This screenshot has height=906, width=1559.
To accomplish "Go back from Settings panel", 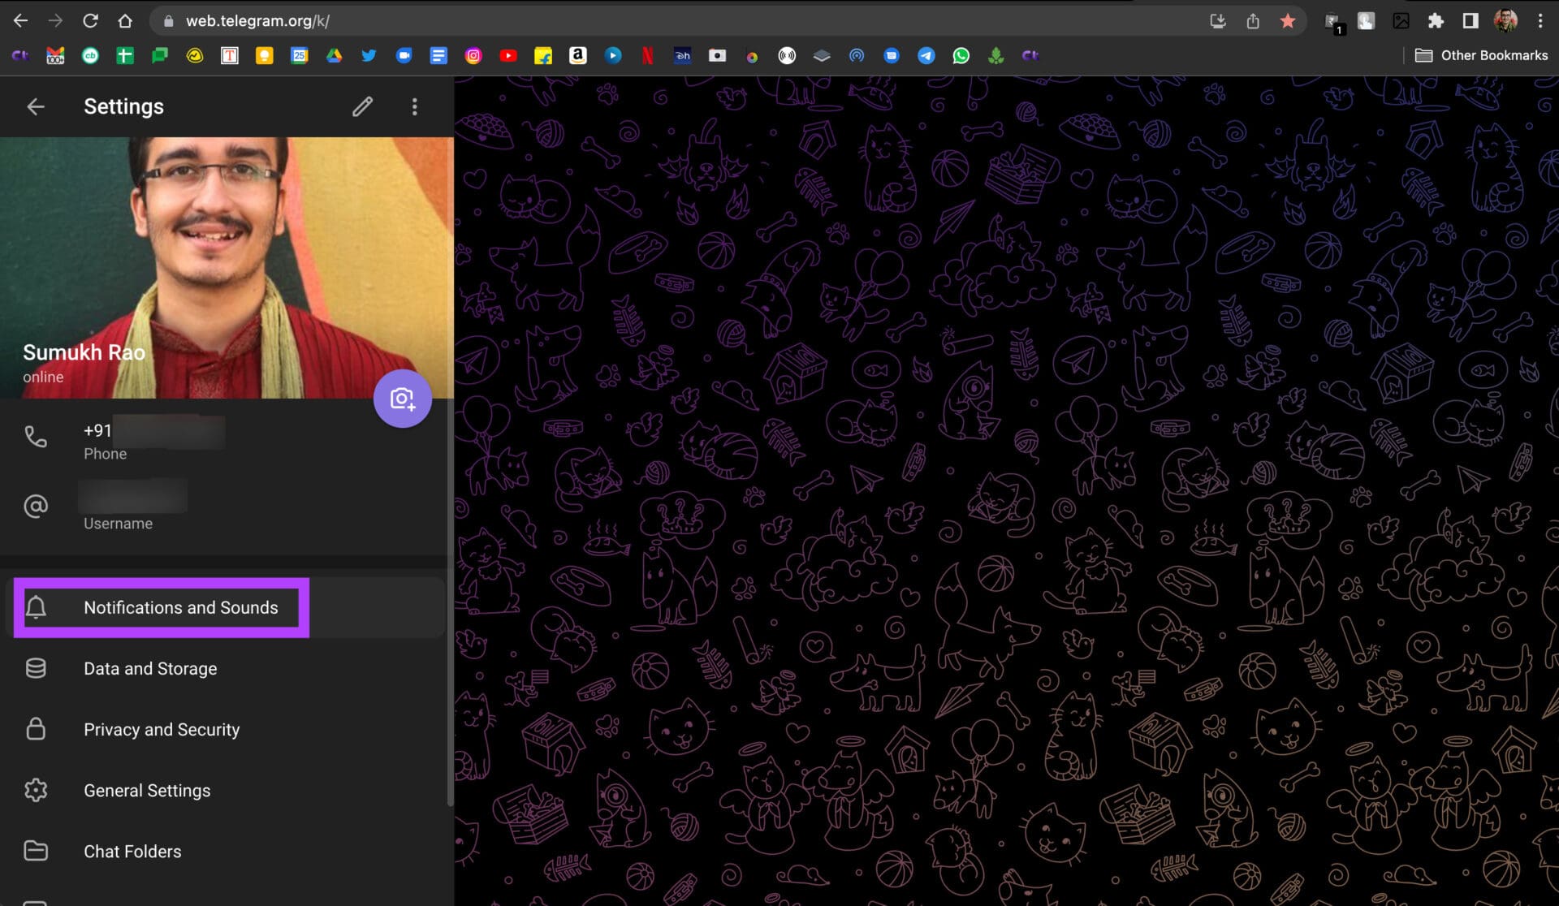I will (36, 106).
